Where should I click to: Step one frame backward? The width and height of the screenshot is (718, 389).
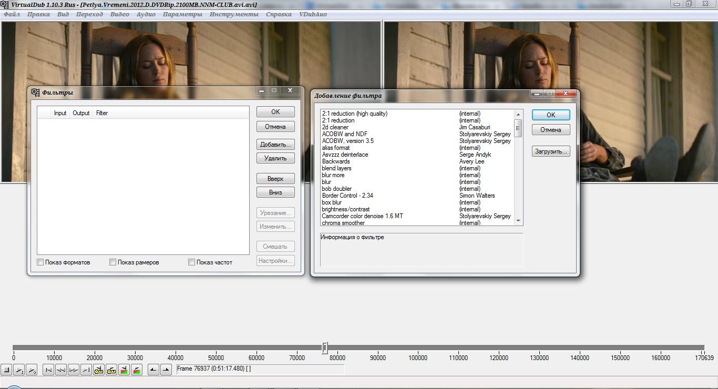(x=61, y=370)
